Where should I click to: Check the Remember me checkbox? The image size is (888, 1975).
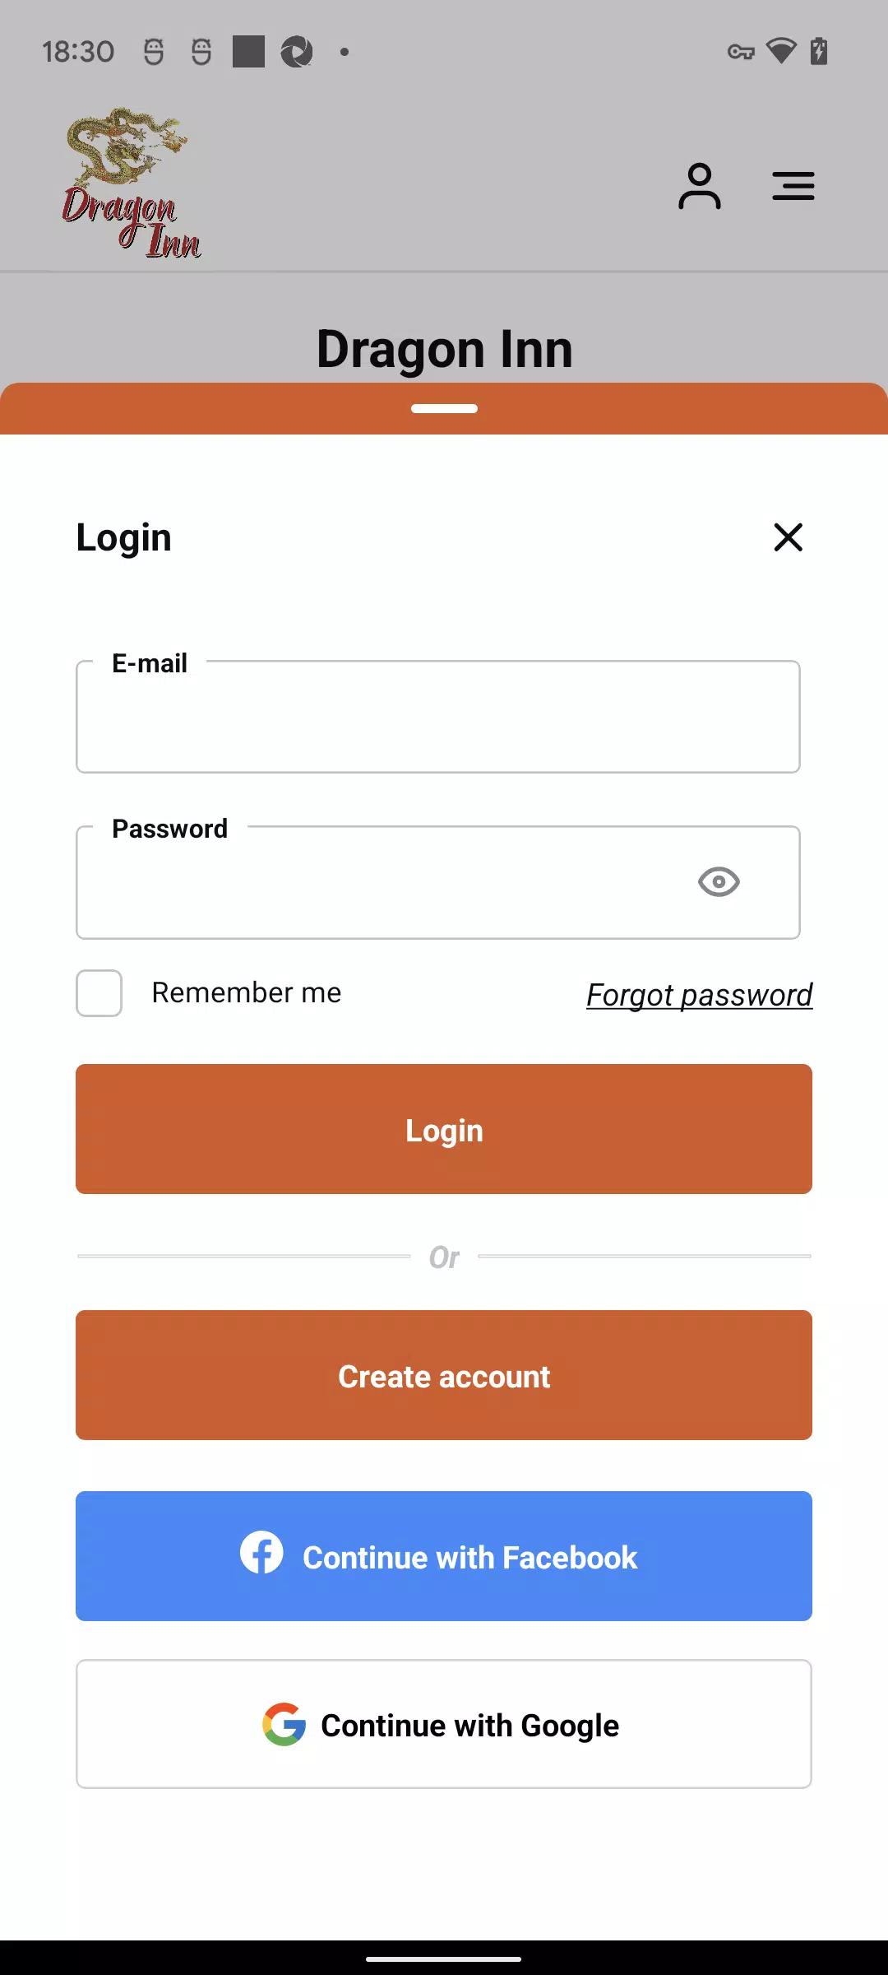pyautogui.click(x=99, y=993)
